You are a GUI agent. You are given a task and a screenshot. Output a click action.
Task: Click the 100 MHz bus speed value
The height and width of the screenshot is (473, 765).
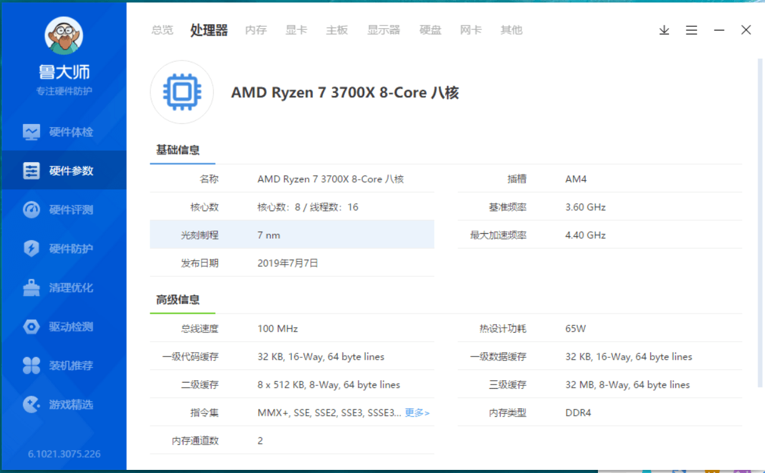point(277,328)
